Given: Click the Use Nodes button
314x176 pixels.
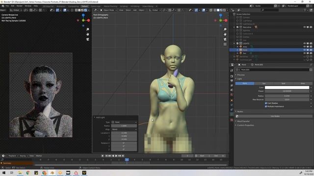Looking at the screenshot, I should click(275, 116).
